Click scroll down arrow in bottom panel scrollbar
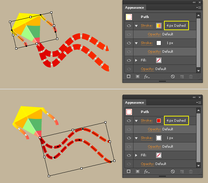Image resolution: width=208 pixels, height=183 pixels. 198,166
